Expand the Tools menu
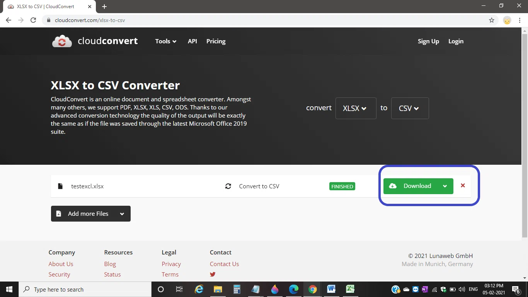The width and height of the screenshot is (528, 297). tap(166, 41)
